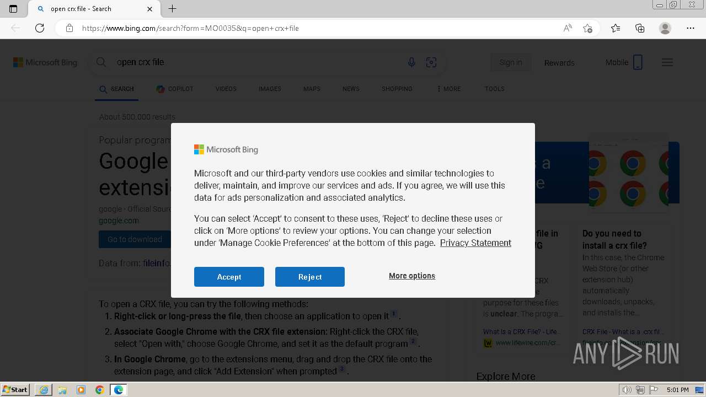The image size is (706, 397).
Task: Open Internet Explorer from taskbar
Action: click(44, 390)
